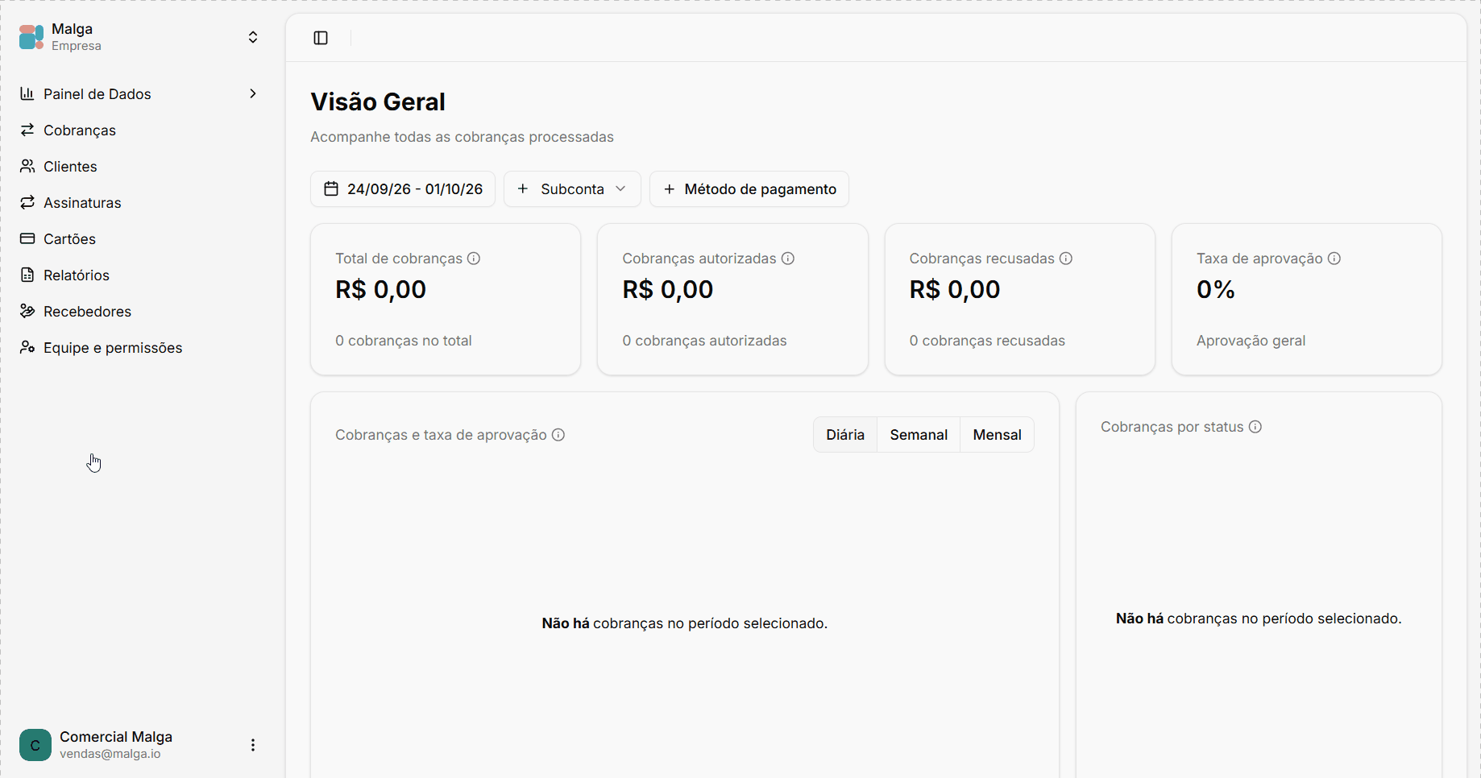
Task: Click the Relatórios document icon
Action: click(27, 275)
